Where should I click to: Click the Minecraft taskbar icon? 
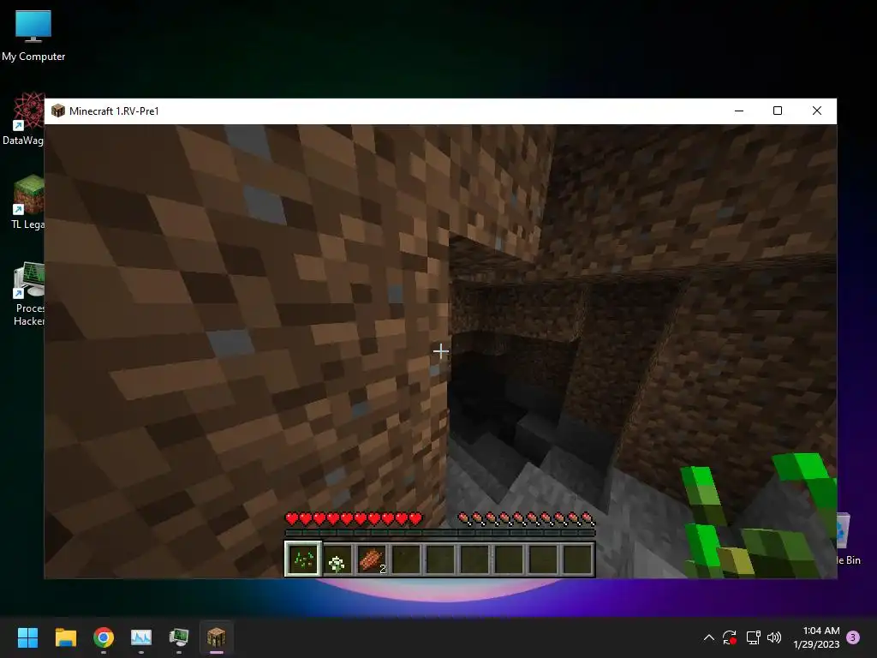point(217,637)
